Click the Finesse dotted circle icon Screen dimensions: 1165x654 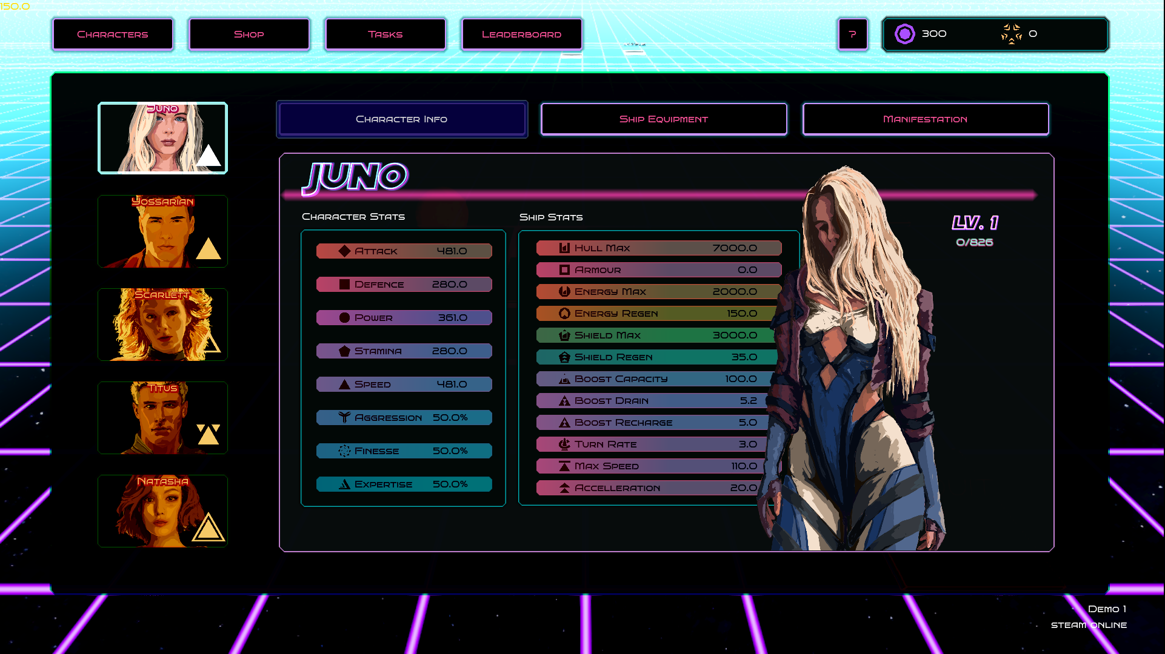pos(344,451)
